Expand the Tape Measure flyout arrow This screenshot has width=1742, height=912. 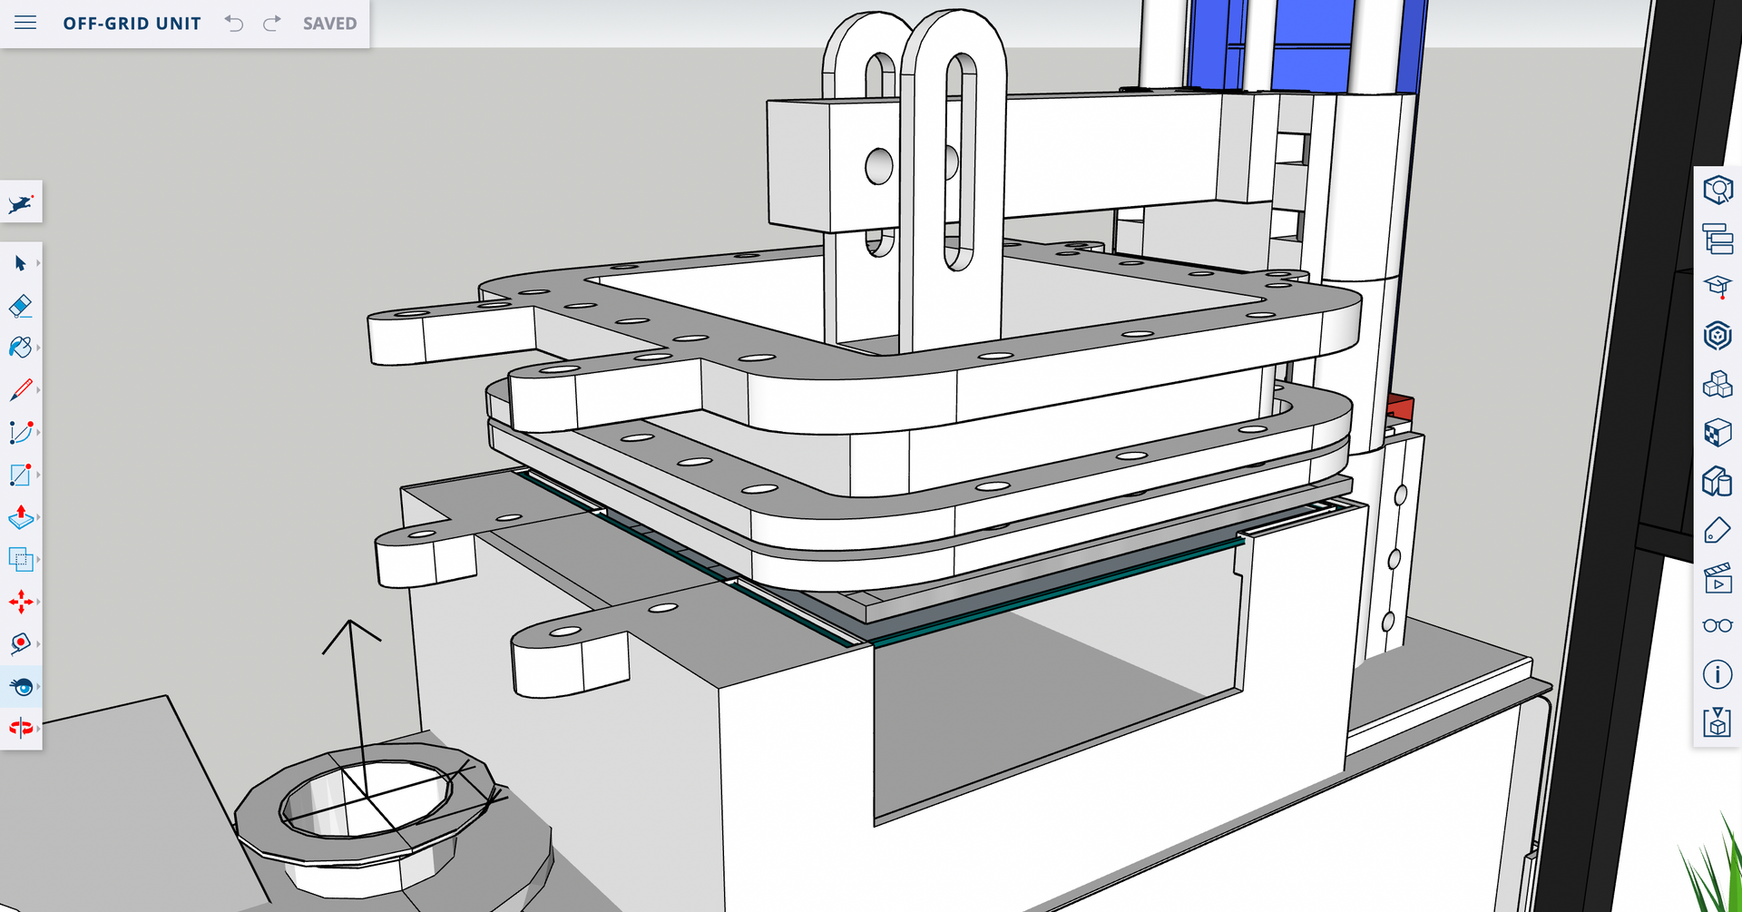pyautogui.click(x=38, y=643)
